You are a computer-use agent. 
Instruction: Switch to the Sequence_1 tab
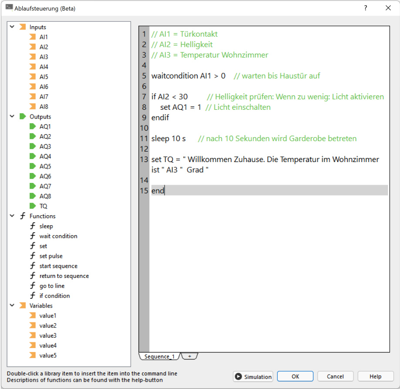(x=159, y=356)
